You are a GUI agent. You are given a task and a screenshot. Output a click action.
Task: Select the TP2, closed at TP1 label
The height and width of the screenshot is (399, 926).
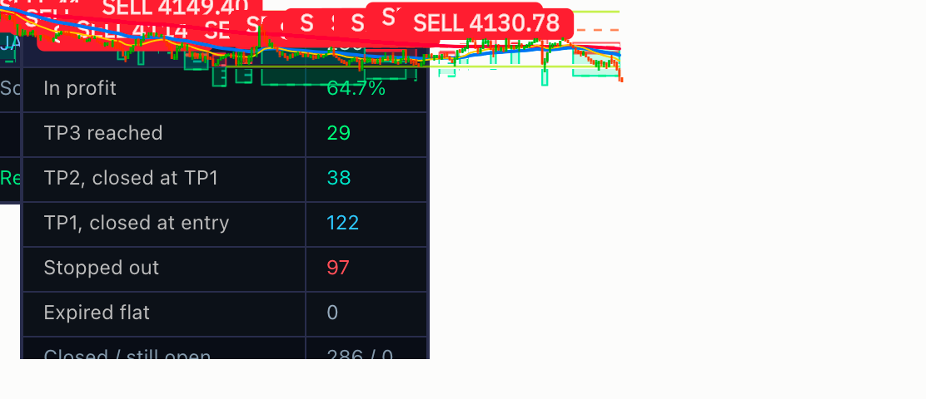[x=131, y=178]
